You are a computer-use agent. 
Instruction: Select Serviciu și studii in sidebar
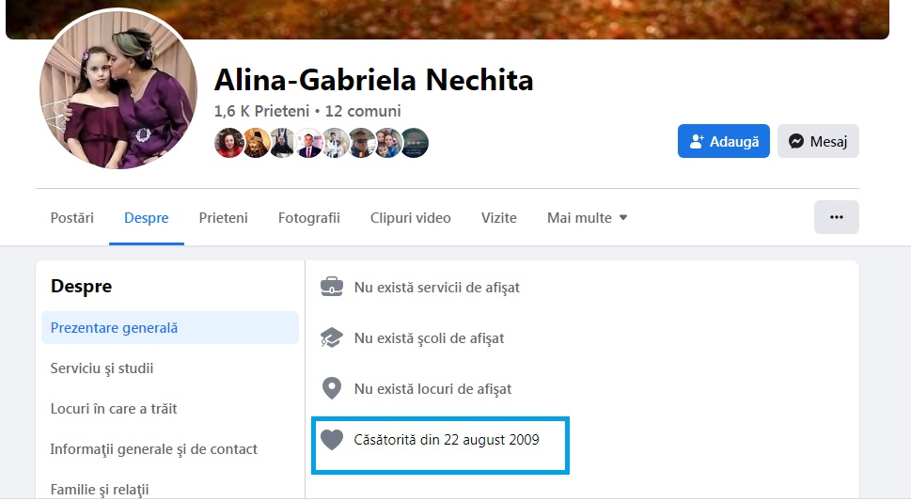pos(102,368)
